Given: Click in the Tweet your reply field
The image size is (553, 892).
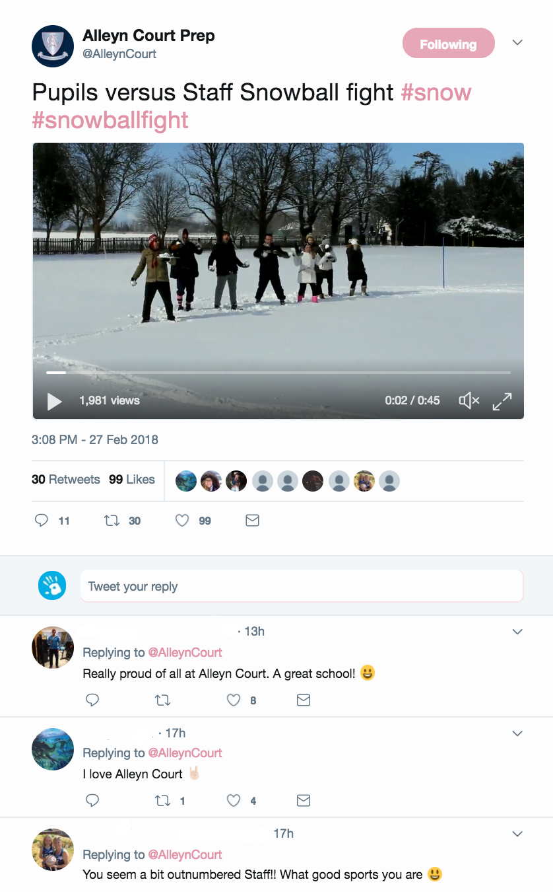Looking at the screenshot, I should click(302, 586).
